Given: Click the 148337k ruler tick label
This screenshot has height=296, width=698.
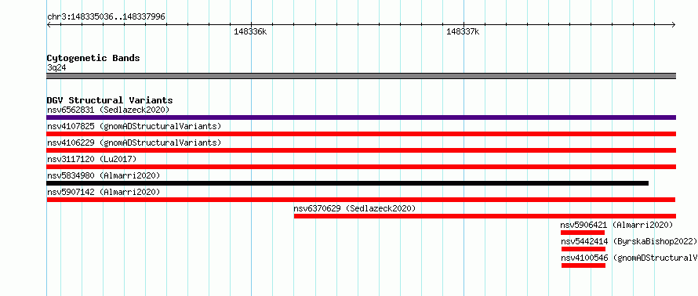Looking at the screenshot, I should 463,31.
